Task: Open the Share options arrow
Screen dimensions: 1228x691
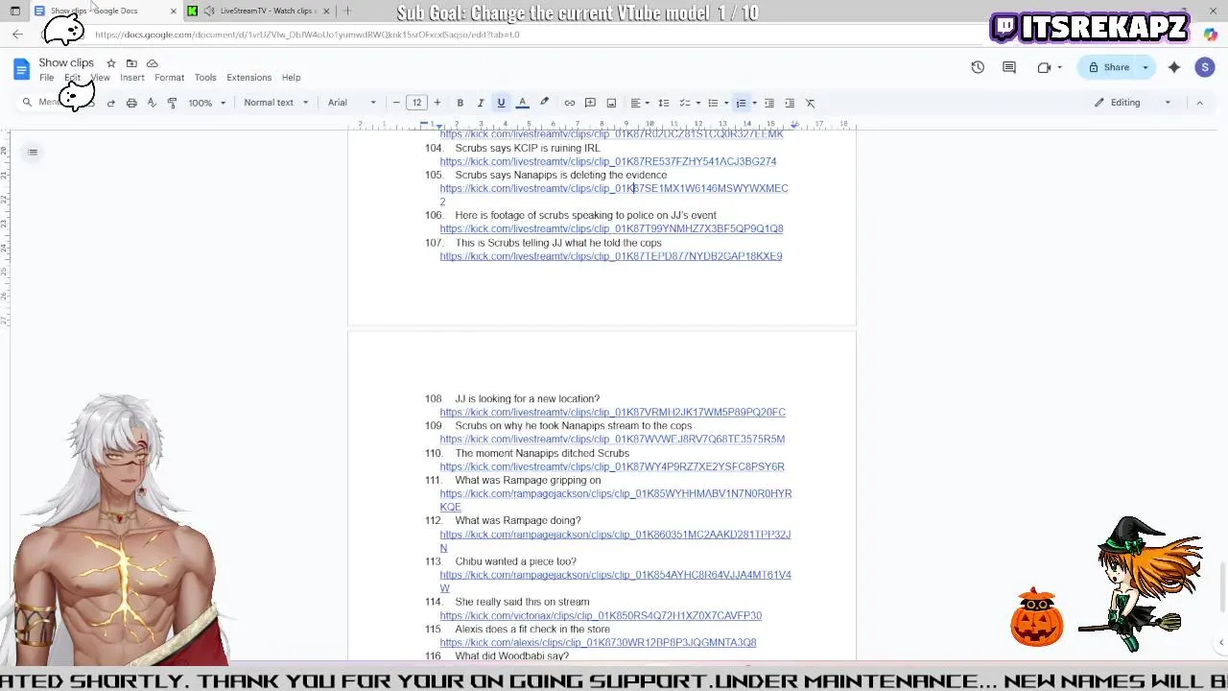Action: tap(1145, 67)
